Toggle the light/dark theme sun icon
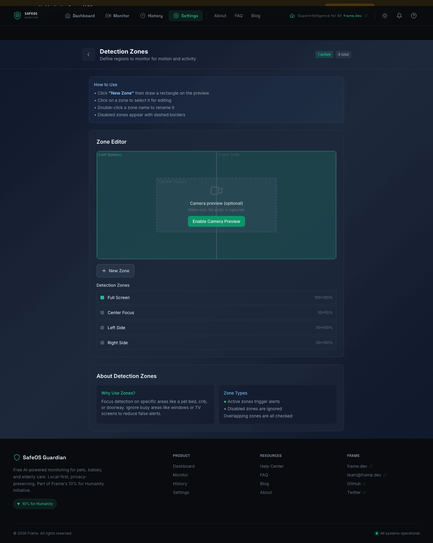 click(385, 16)
